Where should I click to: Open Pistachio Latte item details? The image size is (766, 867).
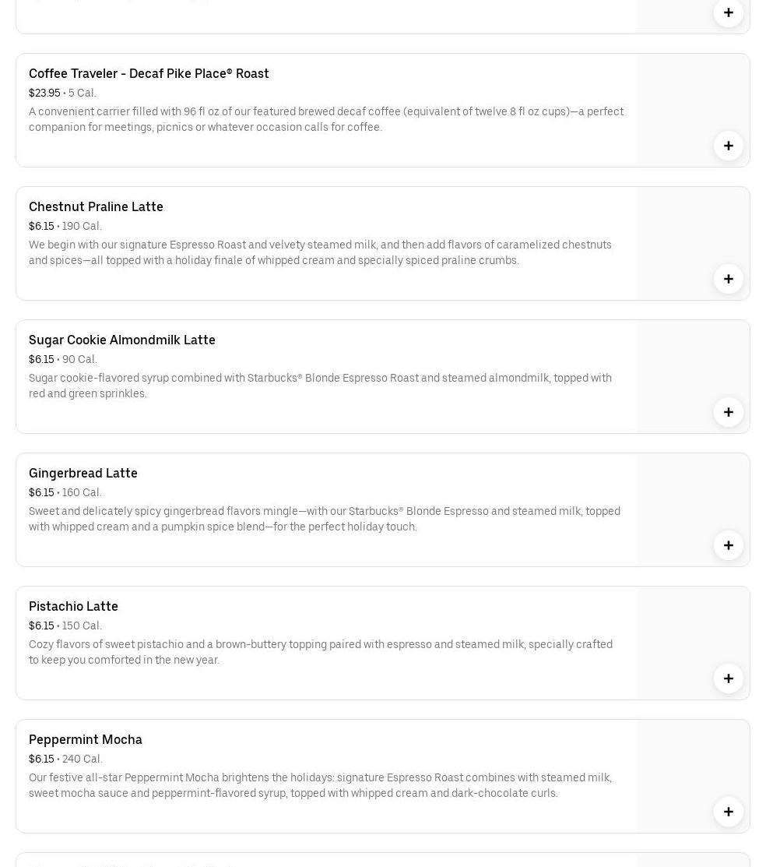click(x=73, y=606)
